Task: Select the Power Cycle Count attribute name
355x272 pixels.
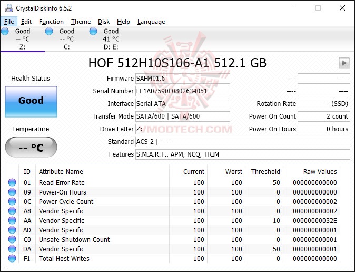Action: pos(66,201)
